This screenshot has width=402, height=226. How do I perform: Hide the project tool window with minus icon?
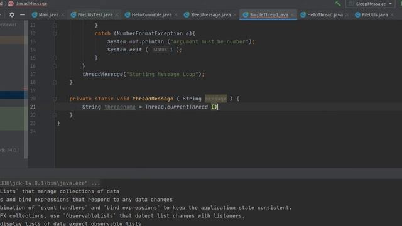23,15
